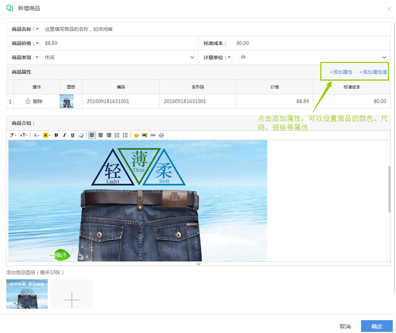Clear formatting with the eraser icon
The image size is (396, 333).
click(x=81, y=135)
